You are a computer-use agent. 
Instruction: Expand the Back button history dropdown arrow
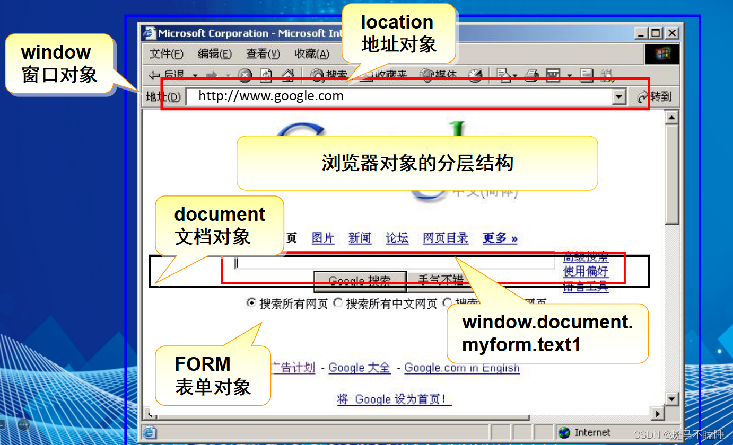195,76
